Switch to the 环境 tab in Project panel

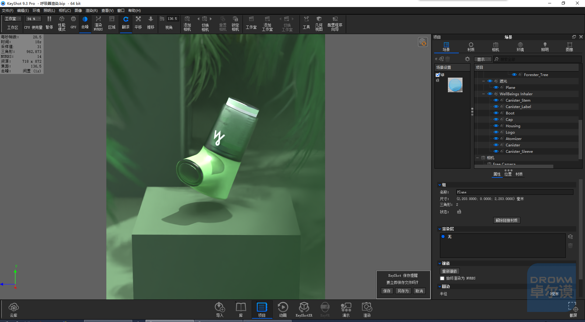tap(520, 47)
